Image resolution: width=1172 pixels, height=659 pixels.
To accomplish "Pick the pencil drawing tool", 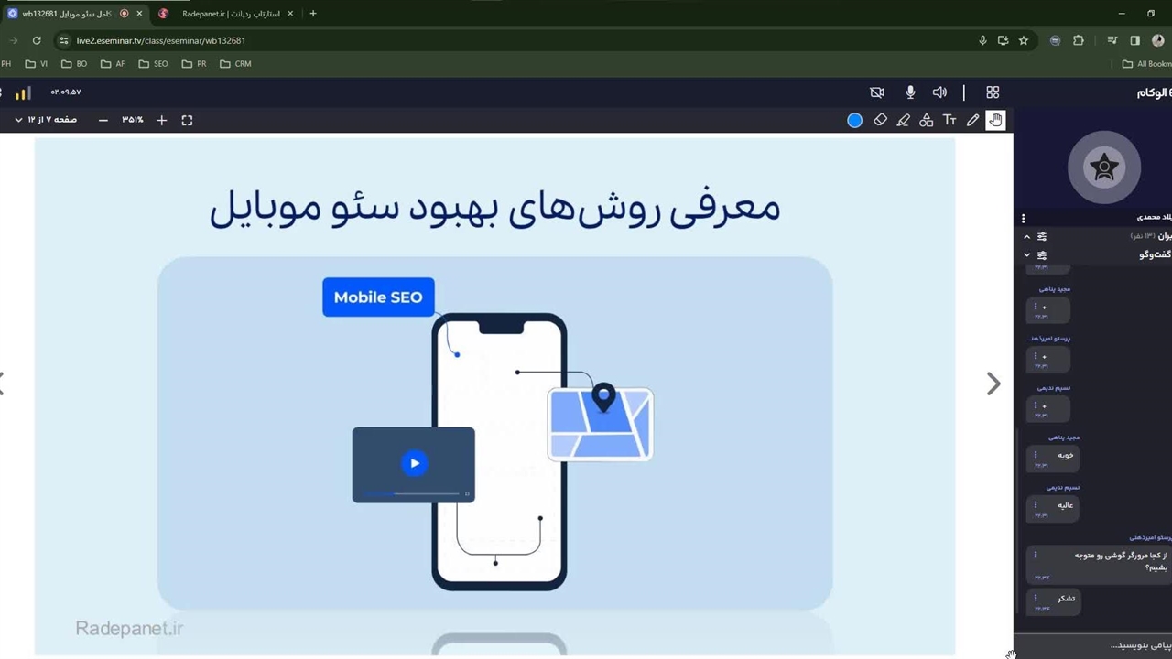I will point(972,120).
